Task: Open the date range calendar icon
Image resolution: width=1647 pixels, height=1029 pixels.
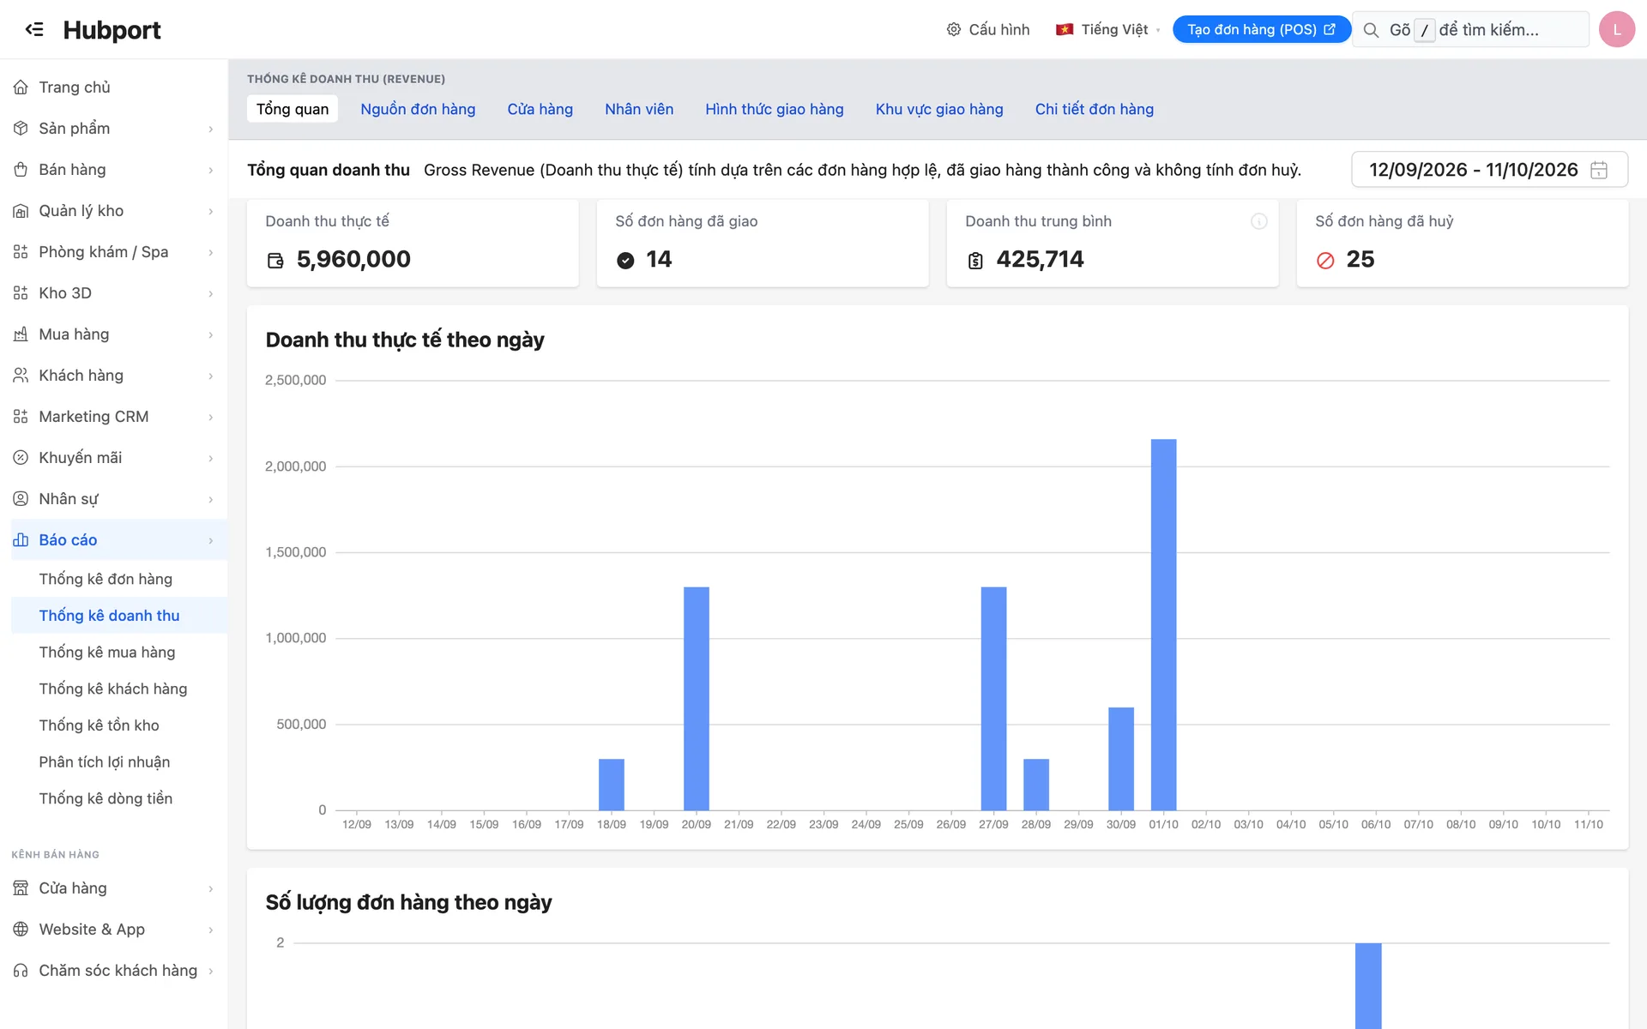Action: point(1599,170)
